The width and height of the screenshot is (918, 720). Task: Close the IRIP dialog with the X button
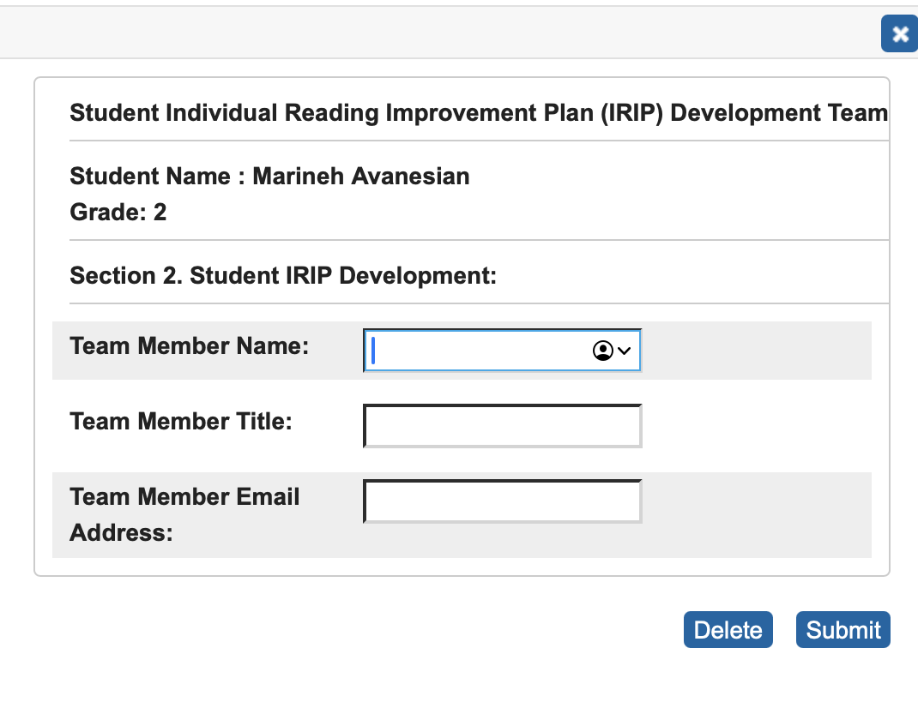[x=899, y=34]
